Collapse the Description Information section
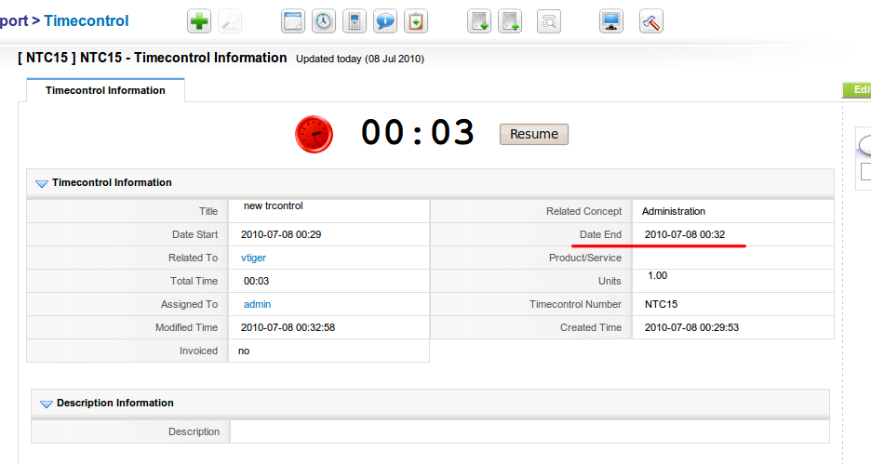871x464 pixels. point(46,404)
